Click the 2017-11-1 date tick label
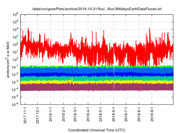Screen dimensions: 191x133 point(25,115)
